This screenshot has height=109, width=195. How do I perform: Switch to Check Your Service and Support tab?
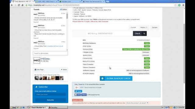93,2
